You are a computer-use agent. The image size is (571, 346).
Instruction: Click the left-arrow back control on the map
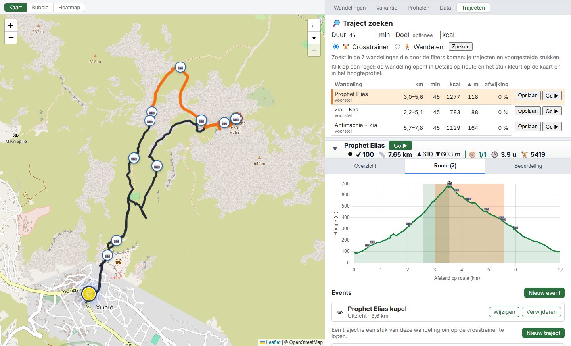tap(314, 26)
